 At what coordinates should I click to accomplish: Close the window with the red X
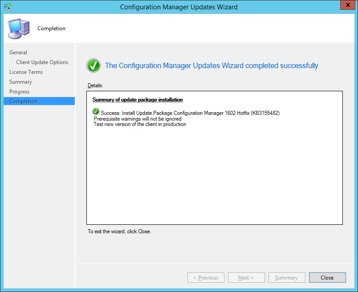click(348, 5)
